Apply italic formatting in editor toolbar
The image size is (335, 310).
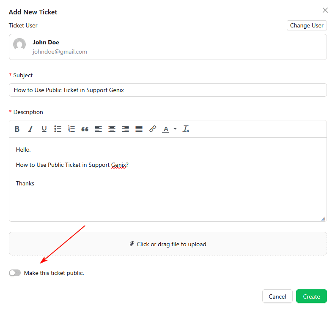pos(30,129)
